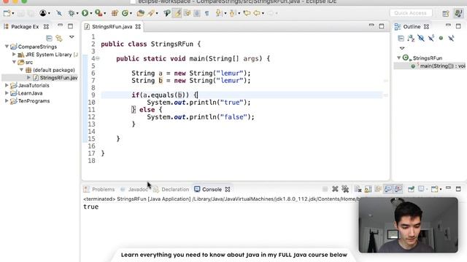Click the Clear Console icon

coord(358,189)
